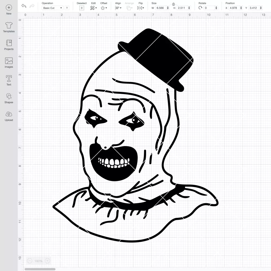This screenshot has height=271, width=271.
Task: Click the horizontal canvas scrollbar
Action: 40,269
